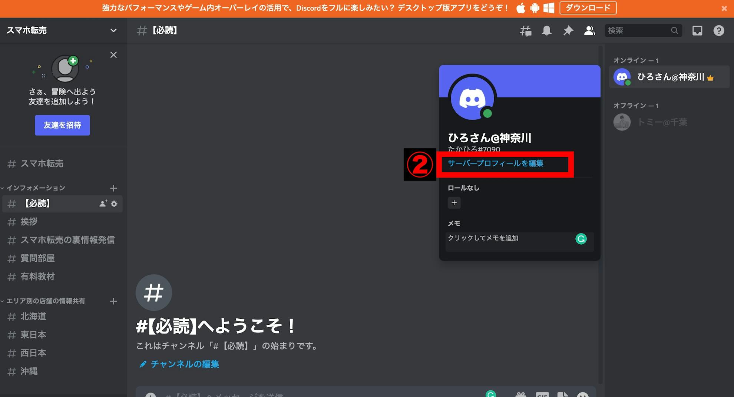Viewport: 734px width, 397px height.
Task: Click the #【必読】へようこそ！ heading
Action: click(215, 326)
